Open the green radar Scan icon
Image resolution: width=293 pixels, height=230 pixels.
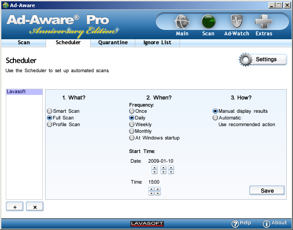[208, 22]
